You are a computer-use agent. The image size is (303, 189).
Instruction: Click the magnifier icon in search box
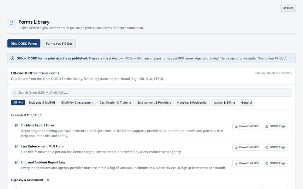point(15,93)
